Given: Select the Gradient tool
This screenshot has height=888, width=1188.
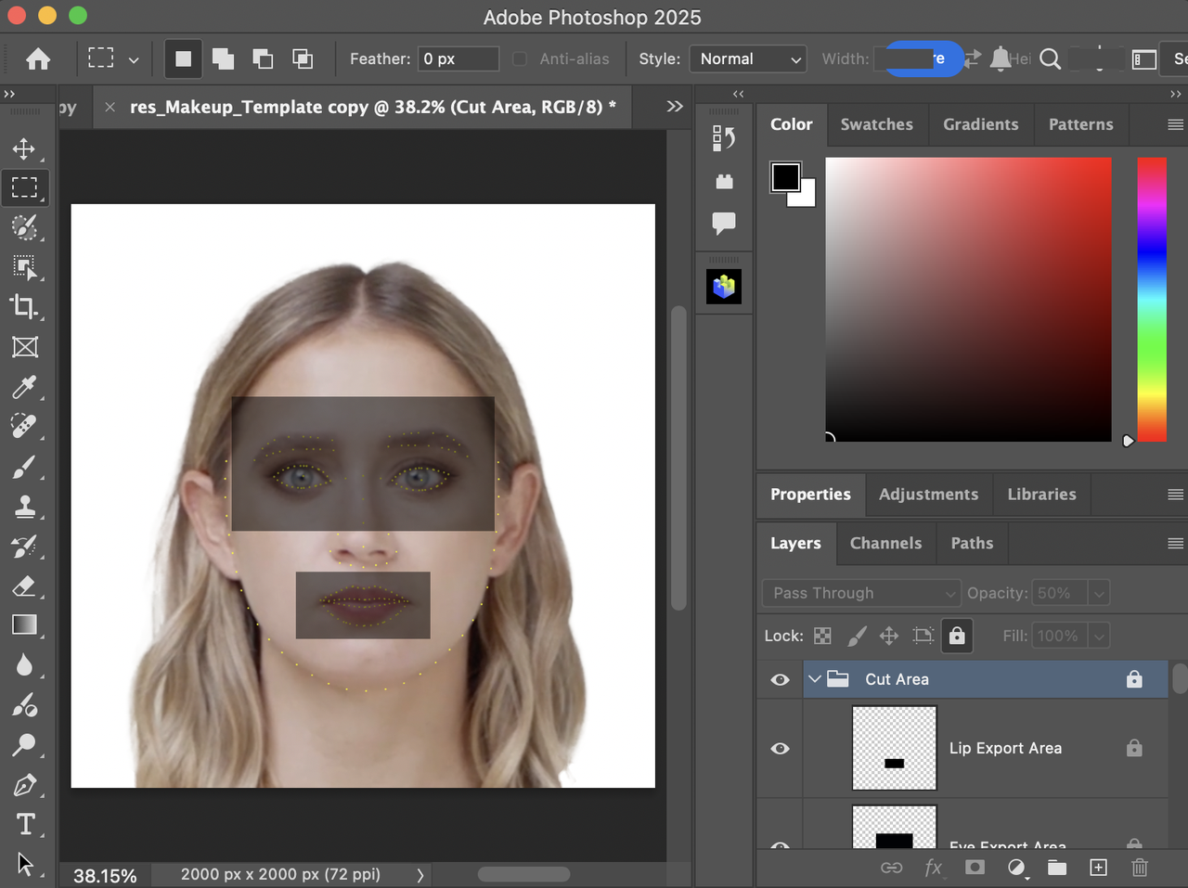Looking at the screenshot, I should pos(24,625).
